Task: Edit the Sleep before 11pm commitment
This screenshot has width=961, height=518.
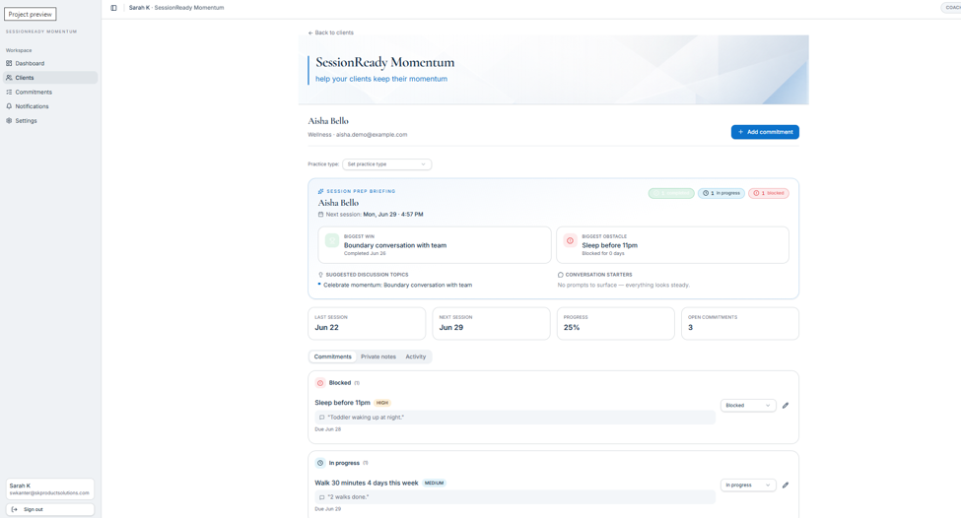Action: pyautogui.click(x=786, y=406)
